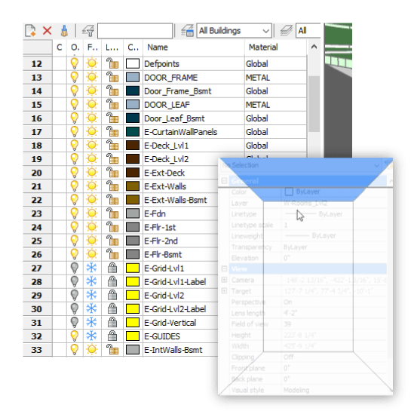Select row number 27 header

[37, 268]
